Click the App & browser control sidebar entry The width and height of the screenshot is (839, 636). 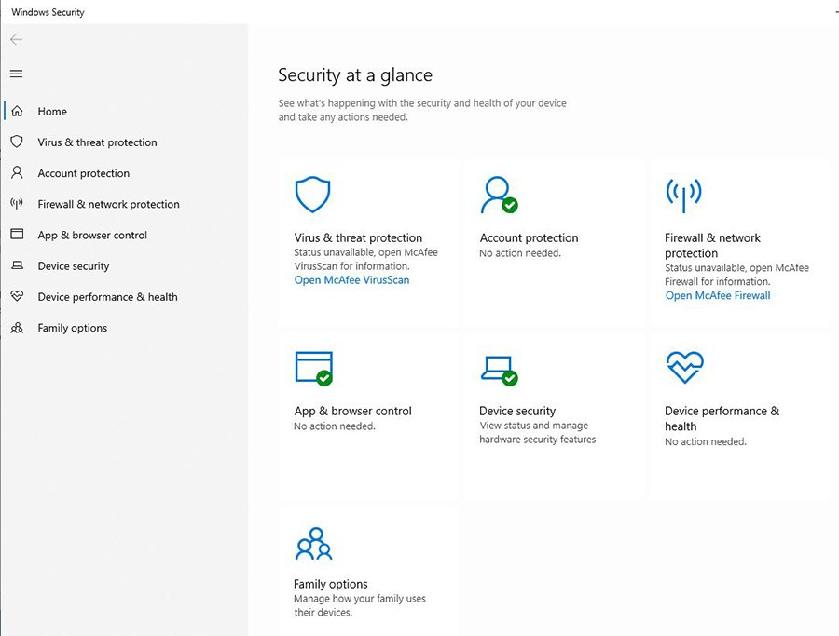(x=91, y=235)
